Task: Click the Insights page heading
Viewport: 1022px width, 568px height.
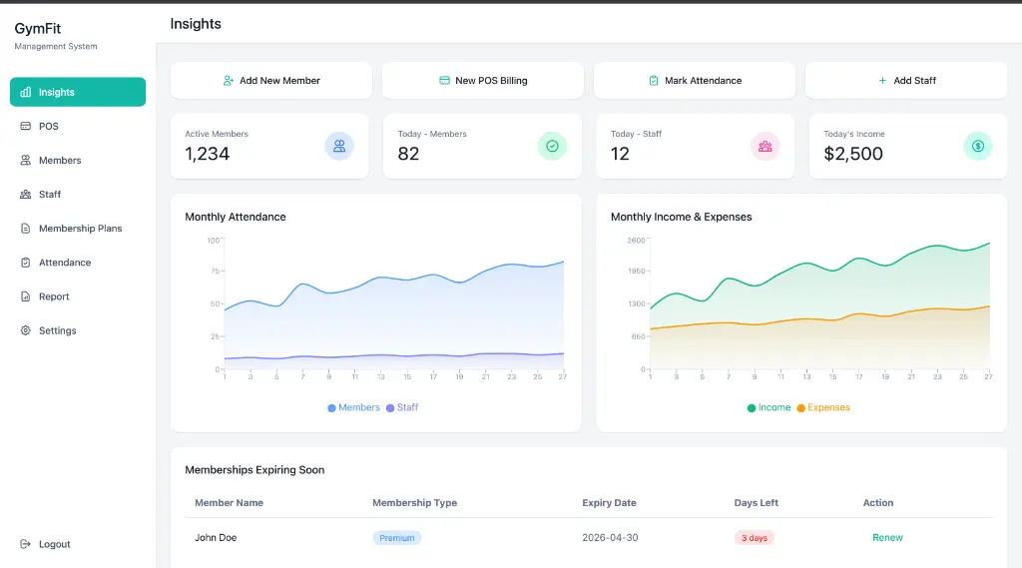Action: tap(196, 24)
